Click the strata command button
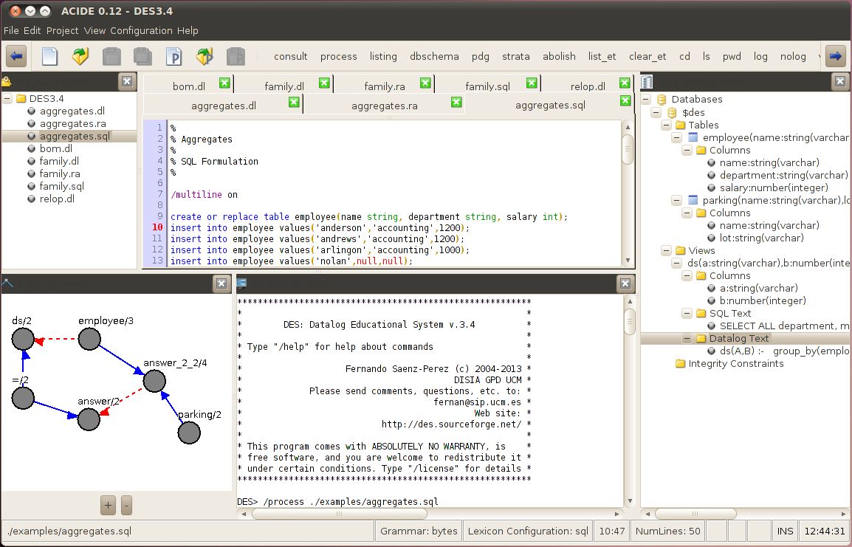 point(515,57)
